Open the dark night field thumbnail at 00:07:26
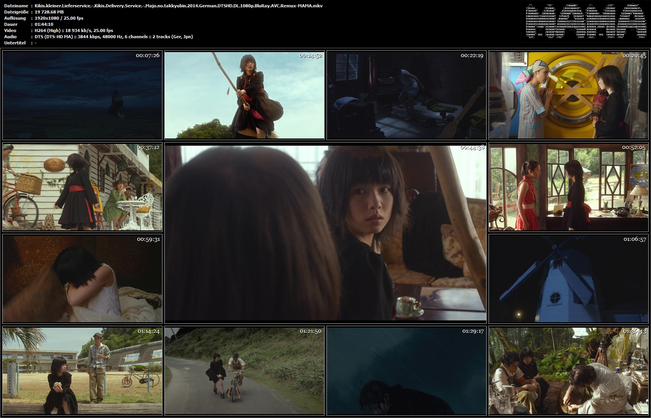Image resolution: width=651 pixels, height=418 pixels. pos(82,95)
